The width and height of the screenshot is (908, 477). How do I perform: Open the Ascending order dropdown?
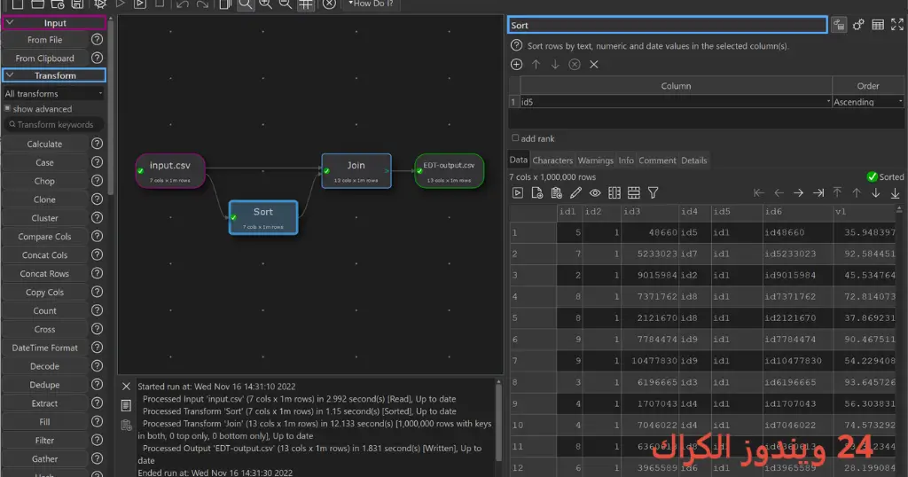867,101
